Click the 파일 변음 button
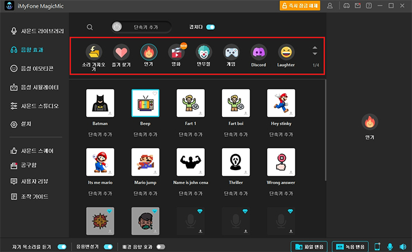The image size is (412, 252). coord(309,247)
